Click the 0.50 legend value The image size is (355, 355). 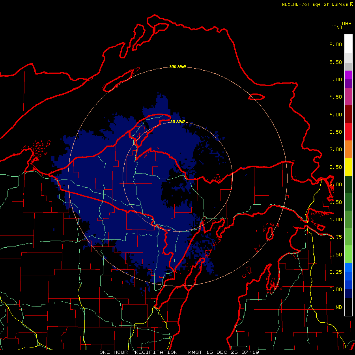click(336, 255)
